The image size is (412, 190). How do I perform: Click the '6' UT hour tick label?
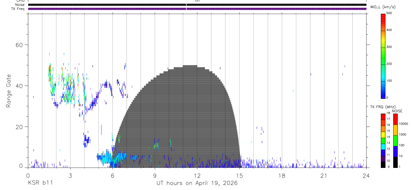(112, 175)
